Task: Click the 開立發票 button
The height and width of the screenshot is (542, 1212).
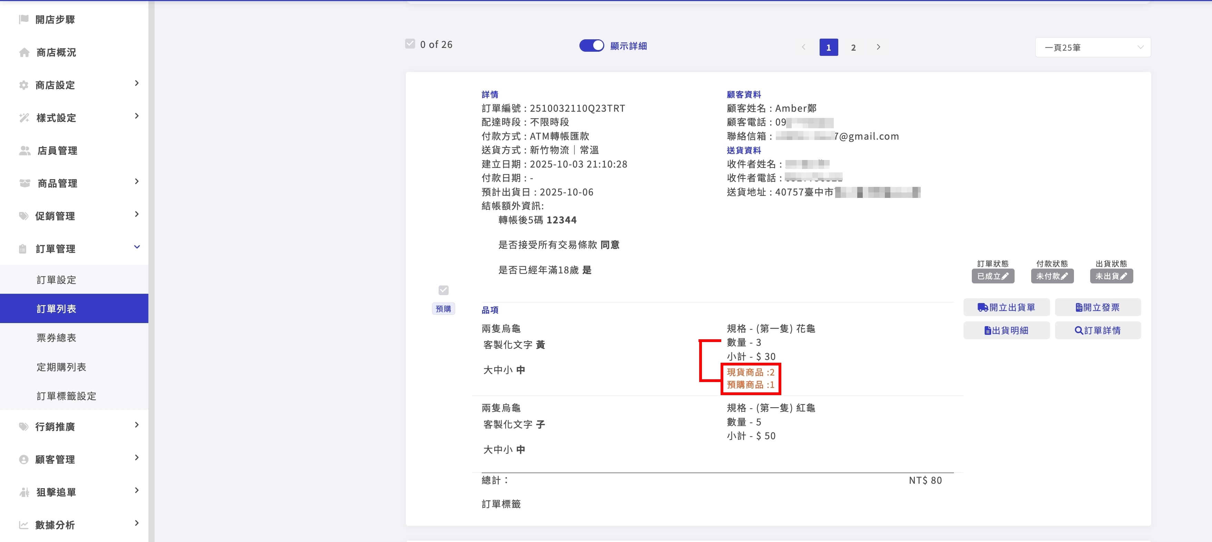Action: click(1098, 308)
